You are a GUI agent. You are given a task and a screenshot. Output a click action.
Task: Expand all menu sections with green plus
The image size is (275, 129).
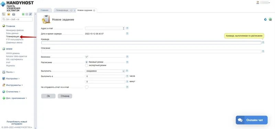[23, 14]
